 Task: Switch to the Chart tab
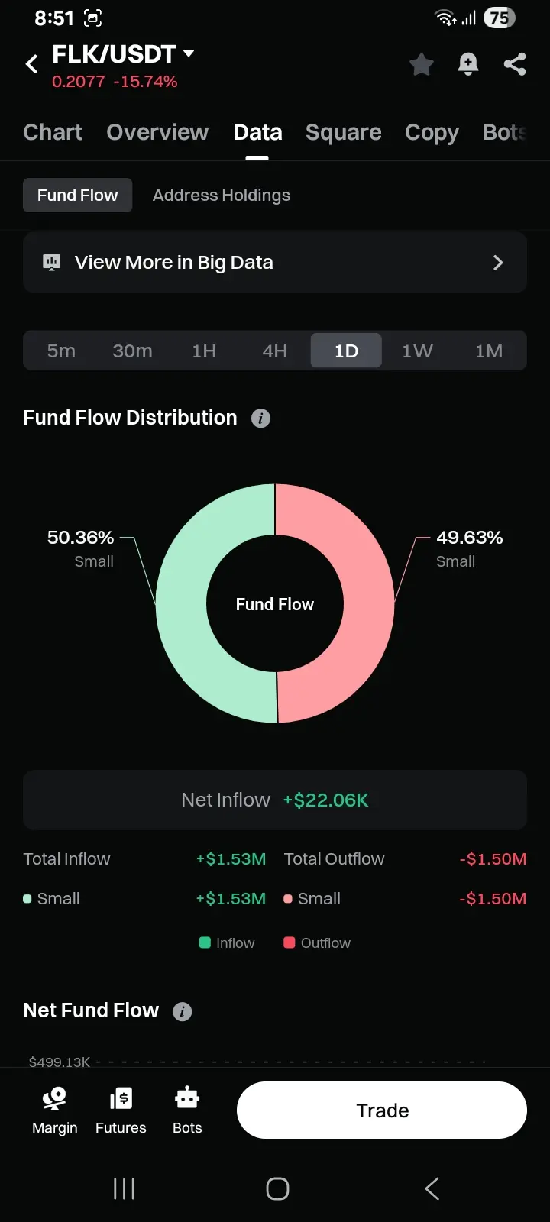pyautogui.click(x=53, y=132)
